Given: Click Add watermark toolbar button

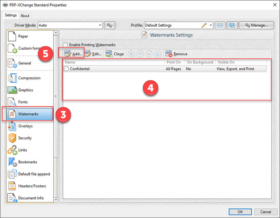Looking at the screenshot, I should tap(73, 54).
